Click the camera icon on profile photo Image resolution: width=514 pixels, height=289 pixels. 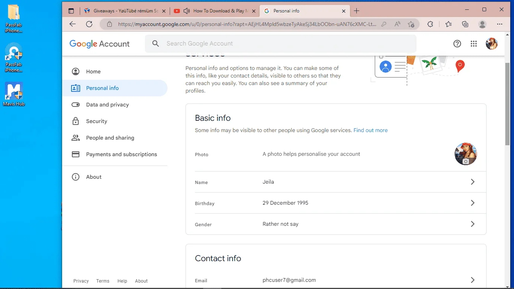pyautogui.click(x=466, y=161)
